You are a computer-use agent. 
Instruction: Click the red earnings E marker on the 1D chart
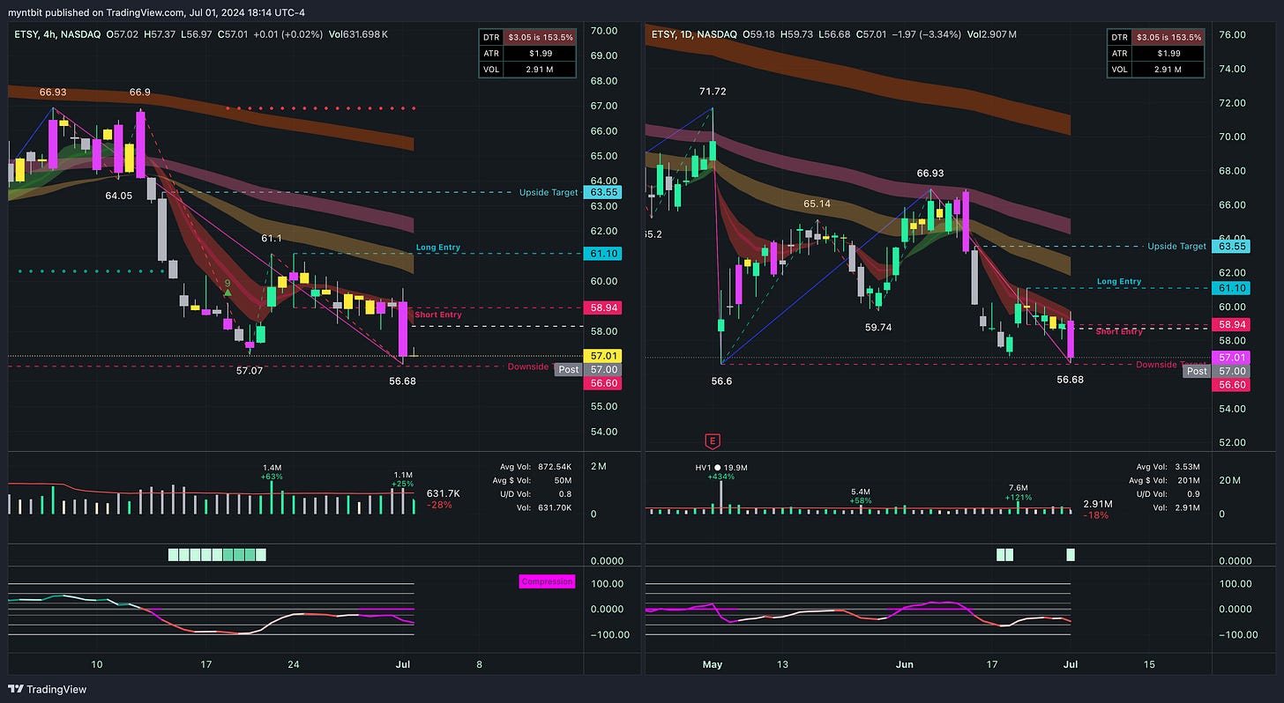(712, 440)
